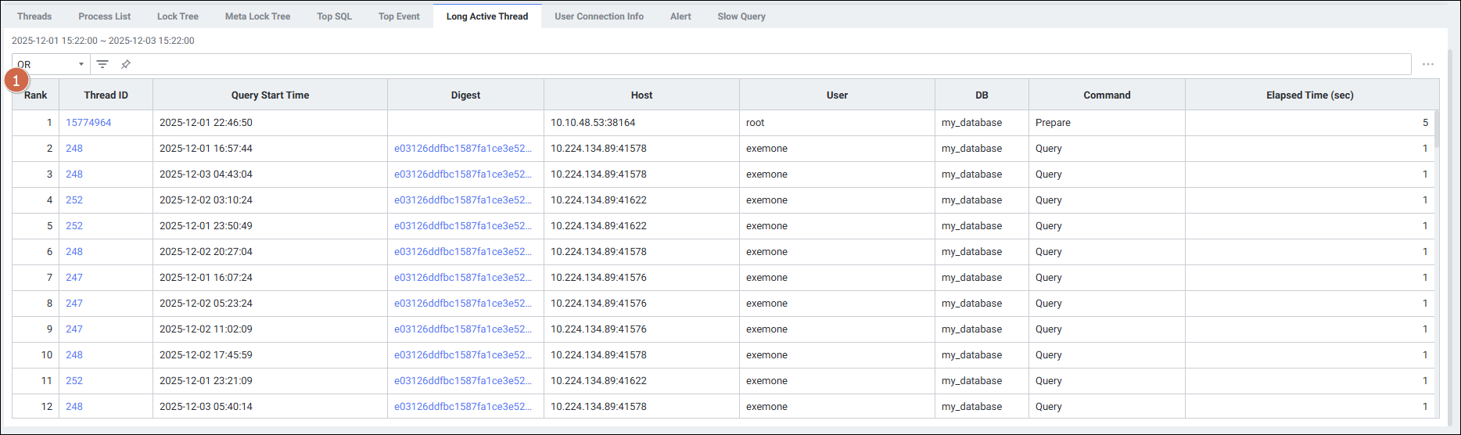Click the table's vertical scrollbar
Viewport: 1461px width, 435px height.
point(1437,129)
